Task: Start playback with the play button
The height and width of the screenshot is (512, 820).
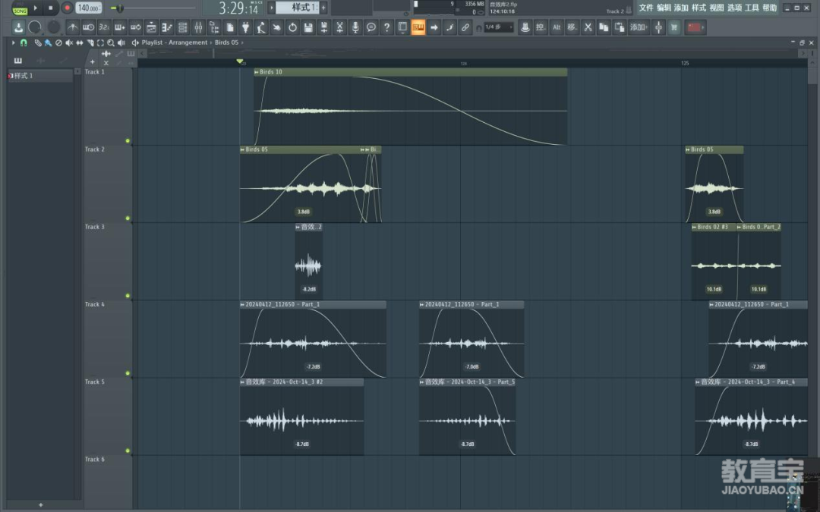Action: click(x=36, y=8)
